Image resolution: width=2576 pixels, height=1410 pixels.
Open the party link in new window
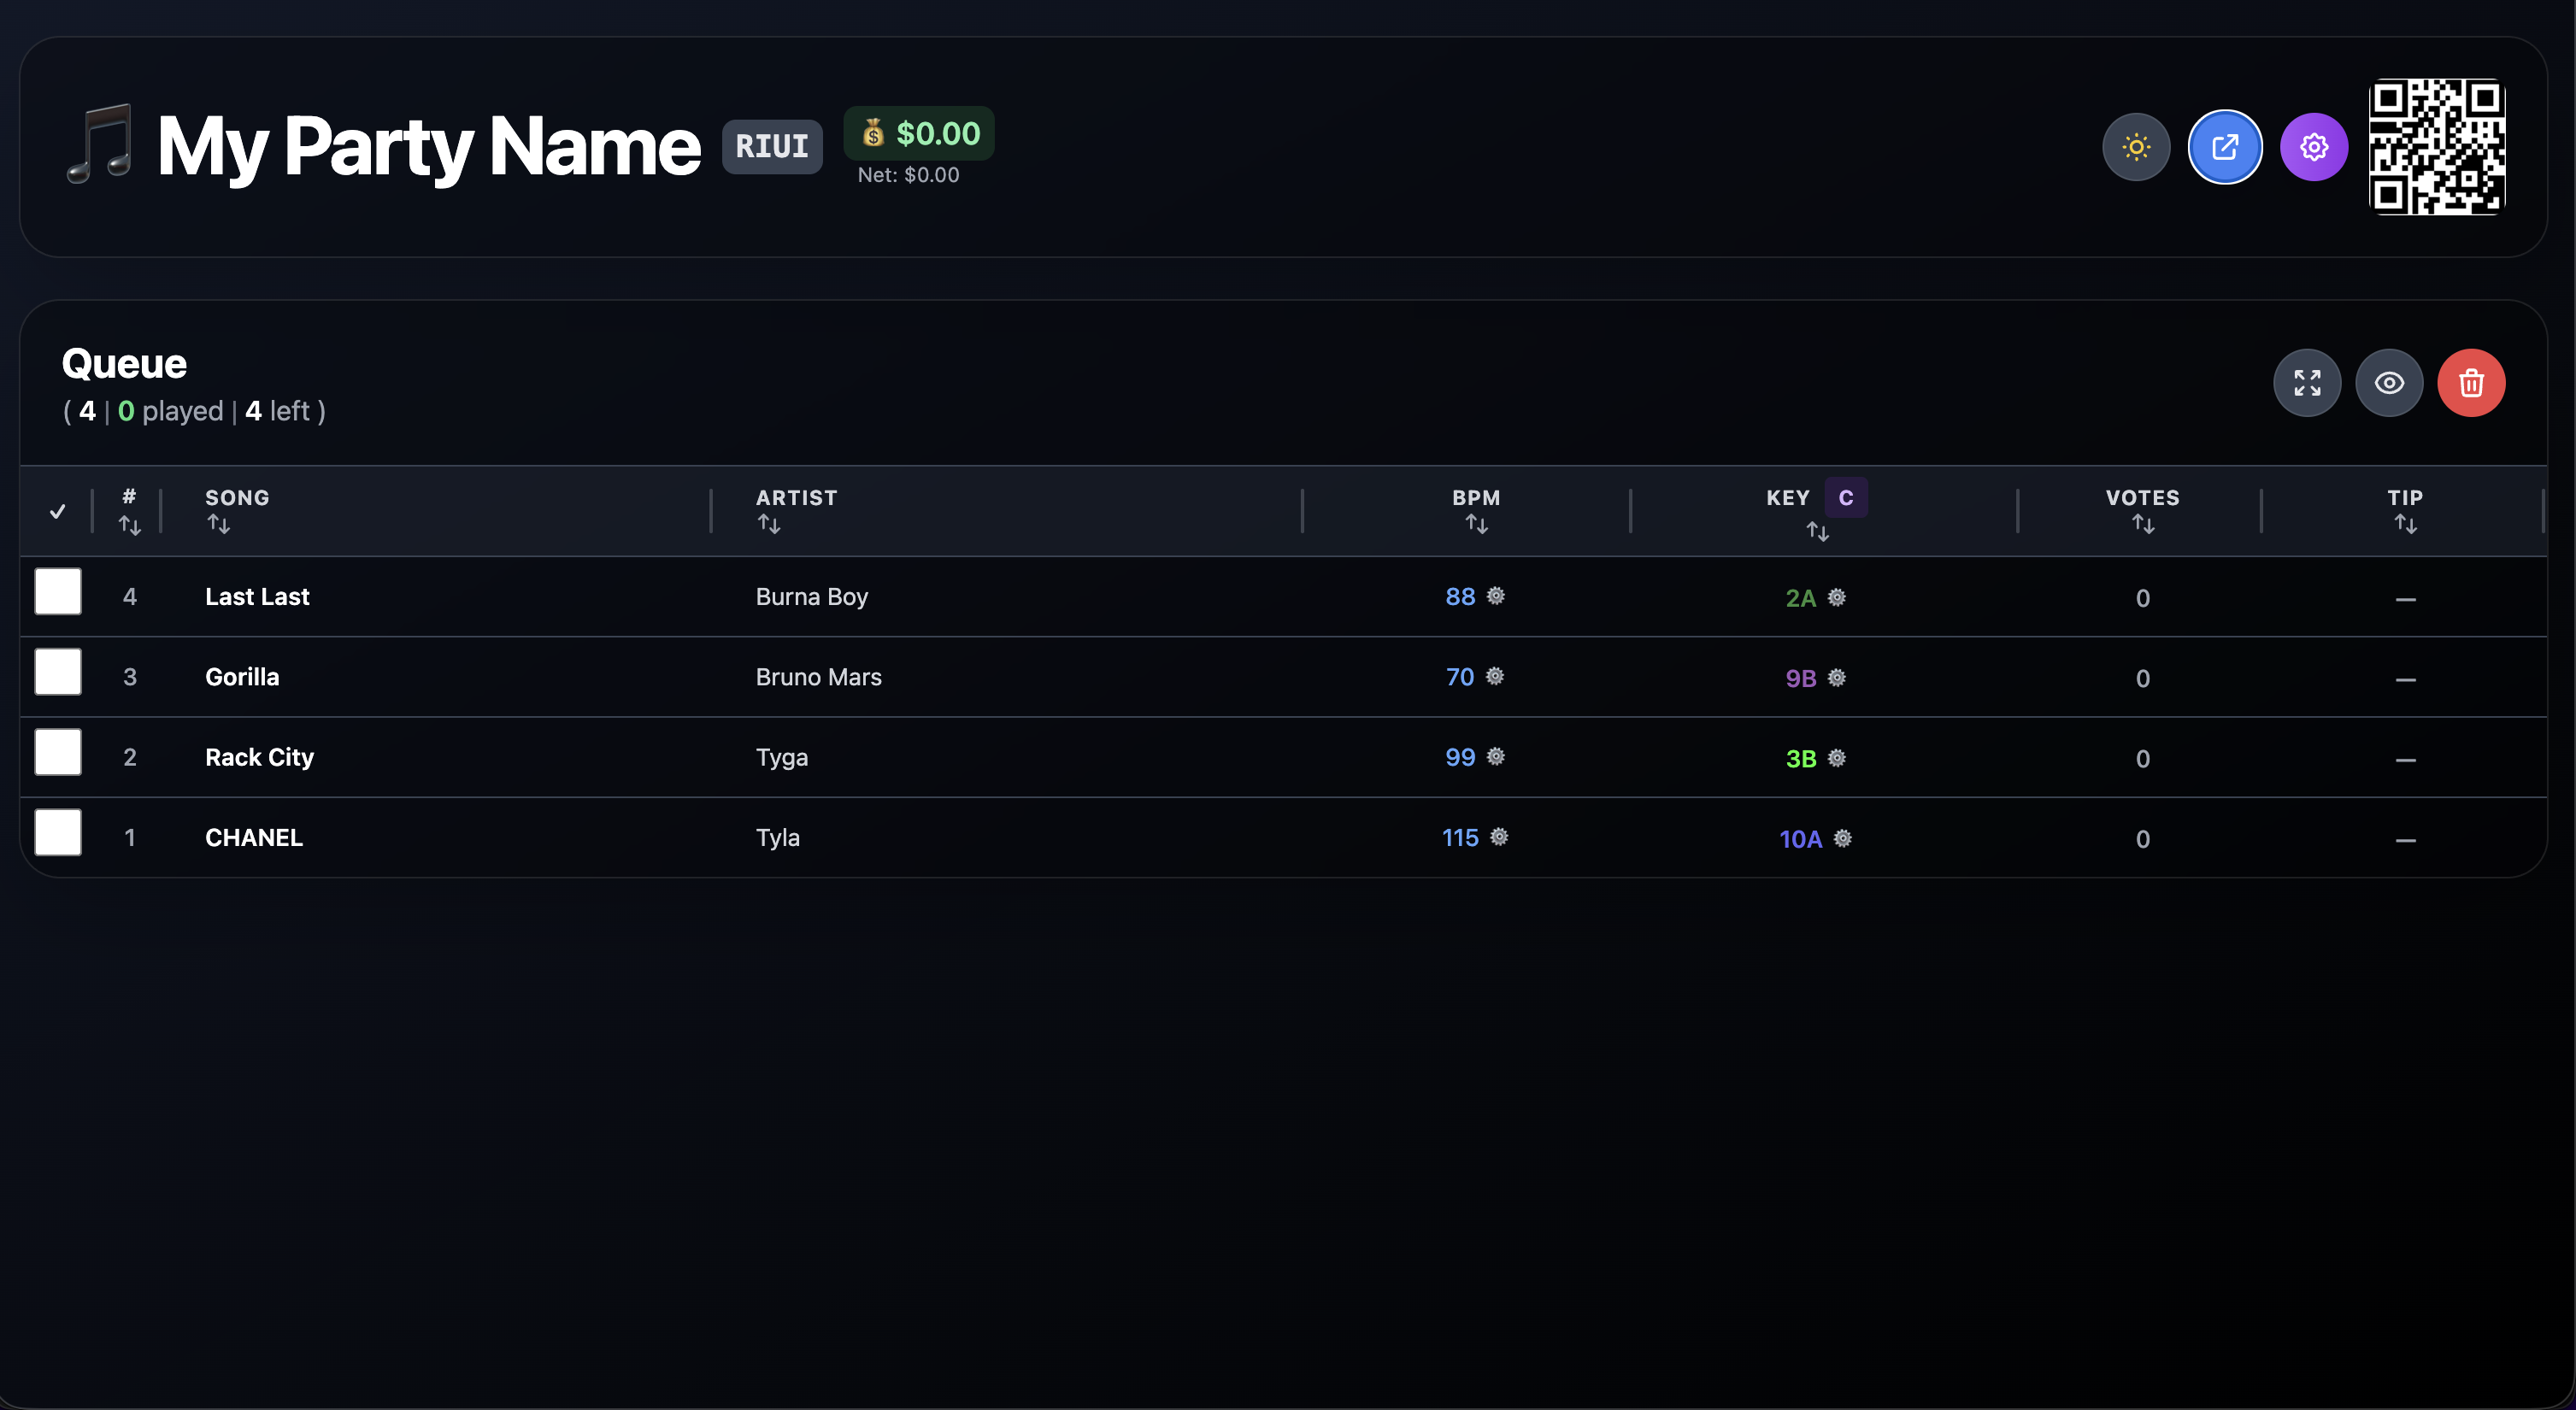tap(2225, 147)
